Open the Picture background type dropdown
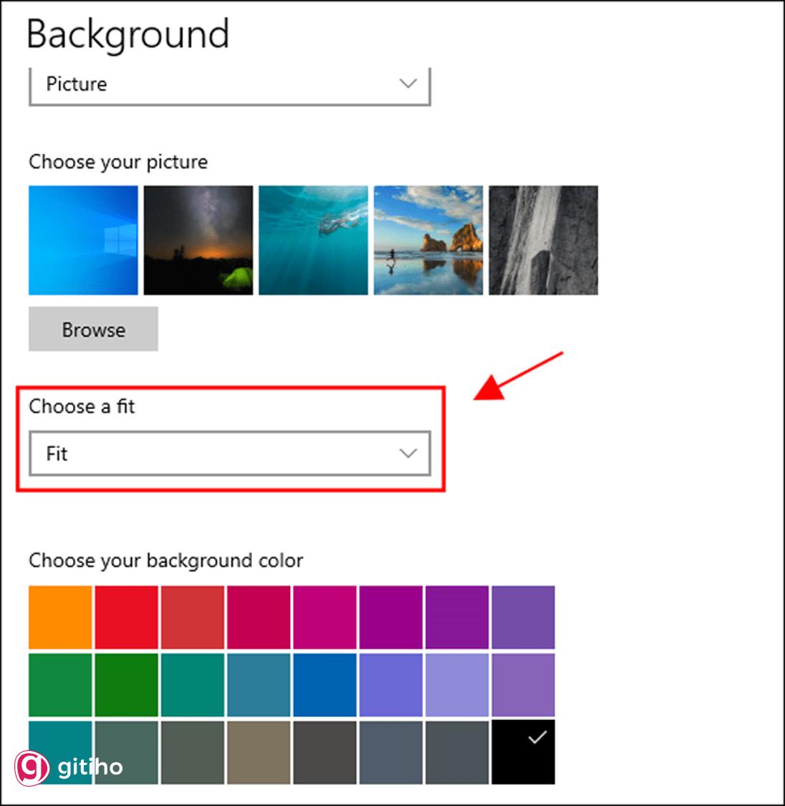This screenshot has height=806, width=785. tap(229, 85)
